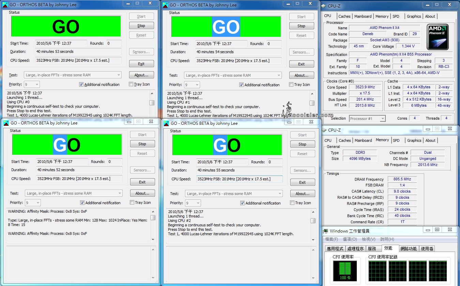Switch to Graphics tab in the lower CPU-Z window
Viewport: 460px width, 286px height.
pos(414,140)
